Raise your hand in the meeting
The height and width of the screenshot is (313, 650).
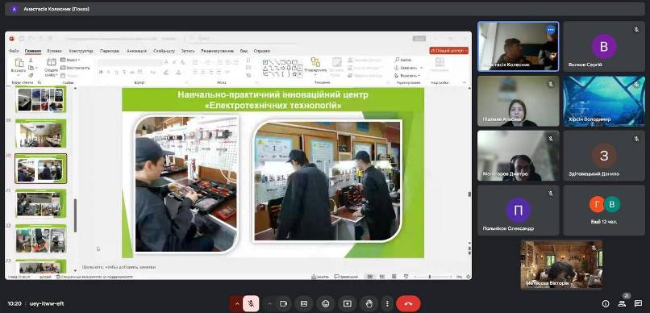pos(369,304)
